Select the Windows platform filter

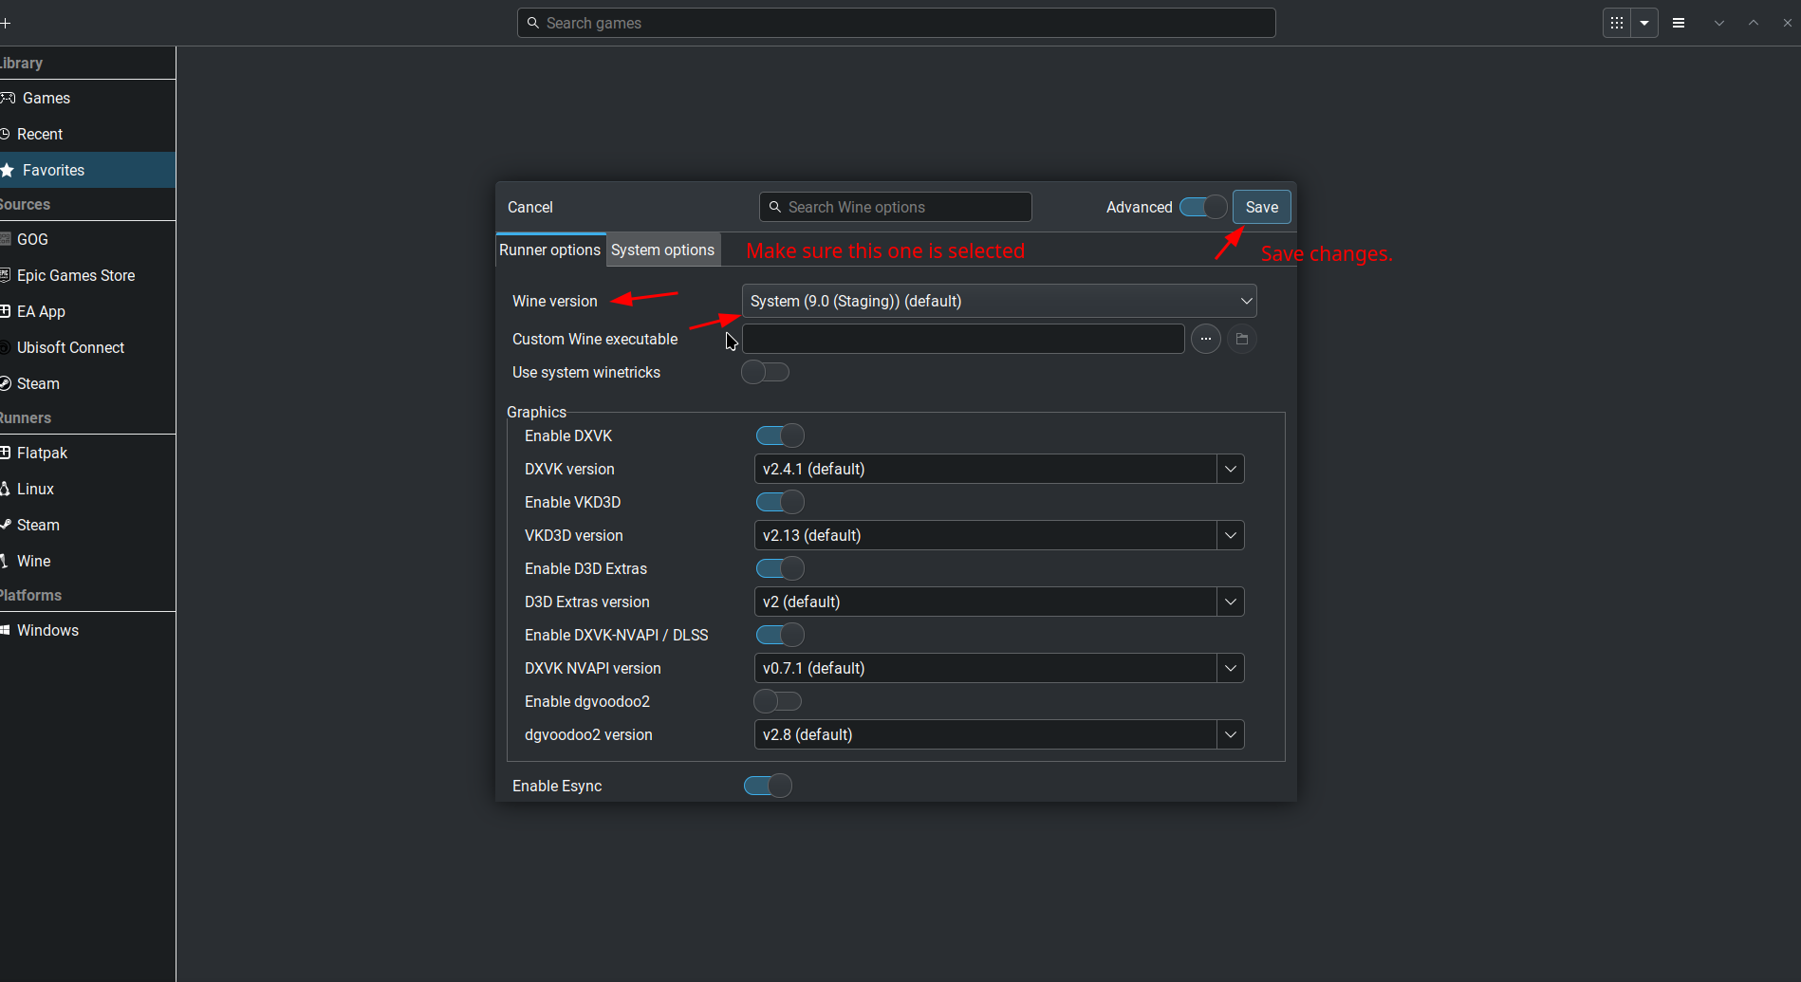48,630
